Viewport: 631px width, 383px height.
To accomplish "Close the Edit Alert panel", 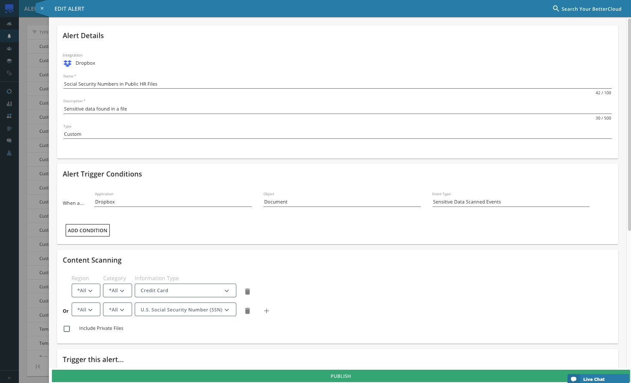I will 42,9.
